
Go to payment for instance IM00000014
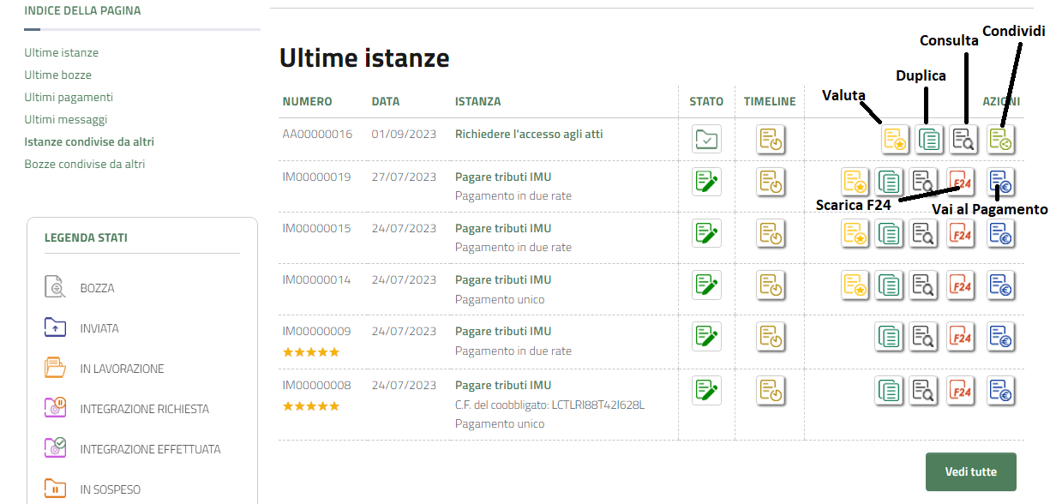click(x=1000, y=285)
